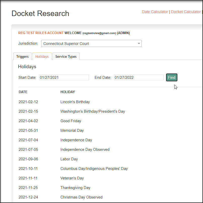Focus the End Date field
The image size is (203, 203).
click(x=139, y=78)
